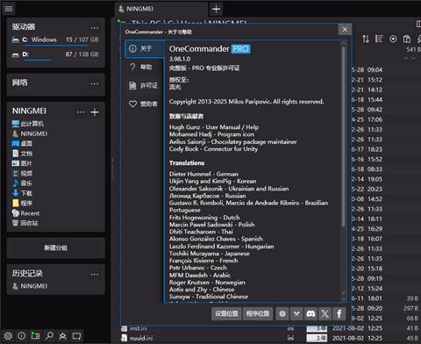Select the 帮助 tab in dialog
The width and height of the screenshot is (421, 344).
(145, 67)
